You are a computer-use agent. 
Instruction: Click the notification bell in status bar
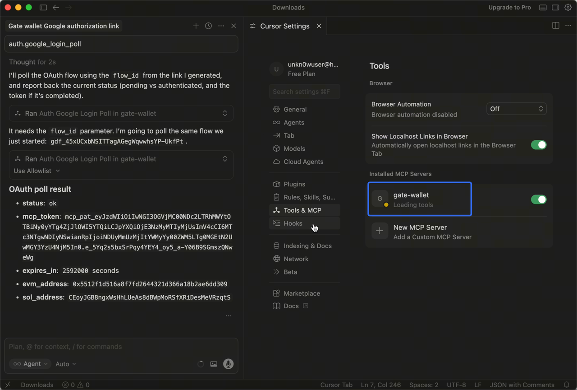567,385
